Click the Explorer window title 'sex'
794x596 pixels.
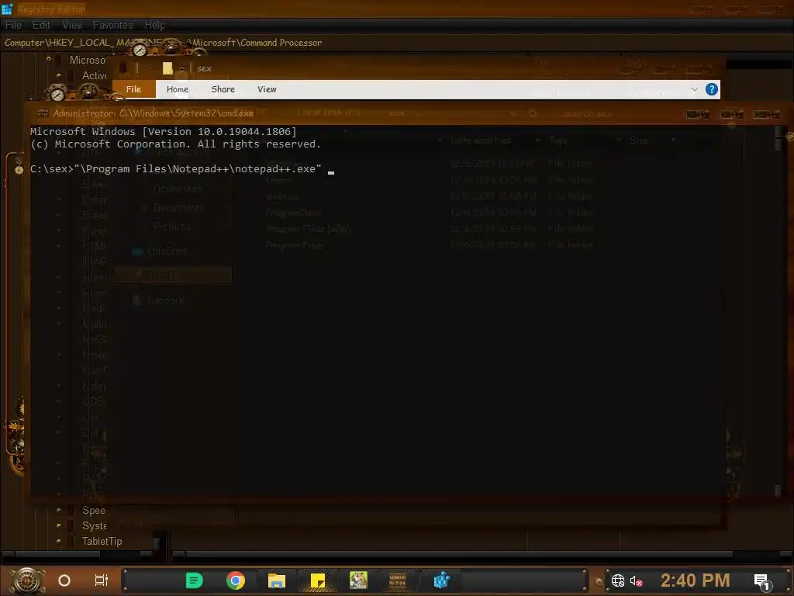pos(204,68)
